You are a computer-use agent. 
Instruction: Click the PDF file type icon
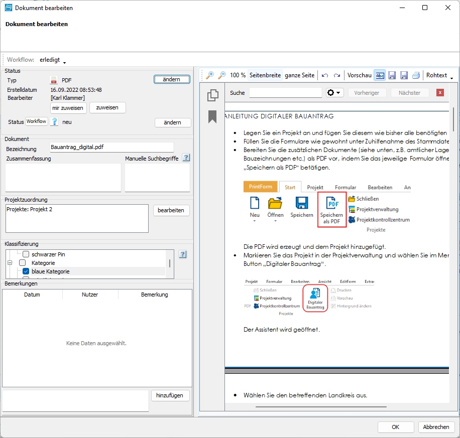(x=54, y=80)
